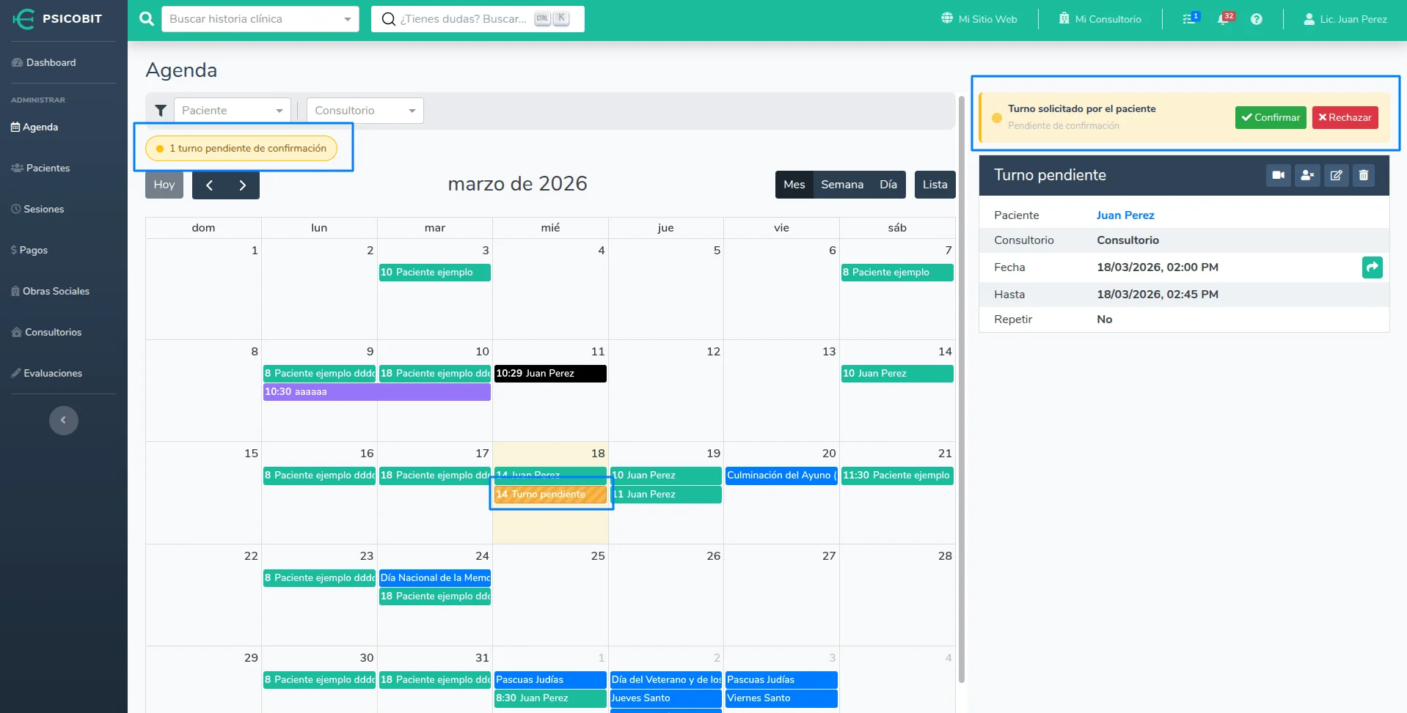Start a video call for the pending appointment
Image resolution: width=1407 pixels, height=713 pixels.
tap(1278, 175)
